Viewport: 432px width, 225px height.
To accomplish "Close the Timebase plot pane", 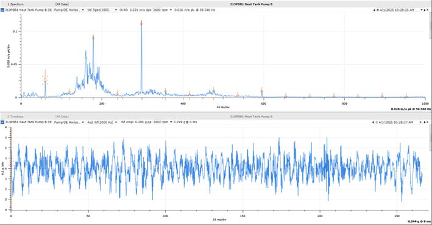I will pyautogui.click(x=428, y=122).
